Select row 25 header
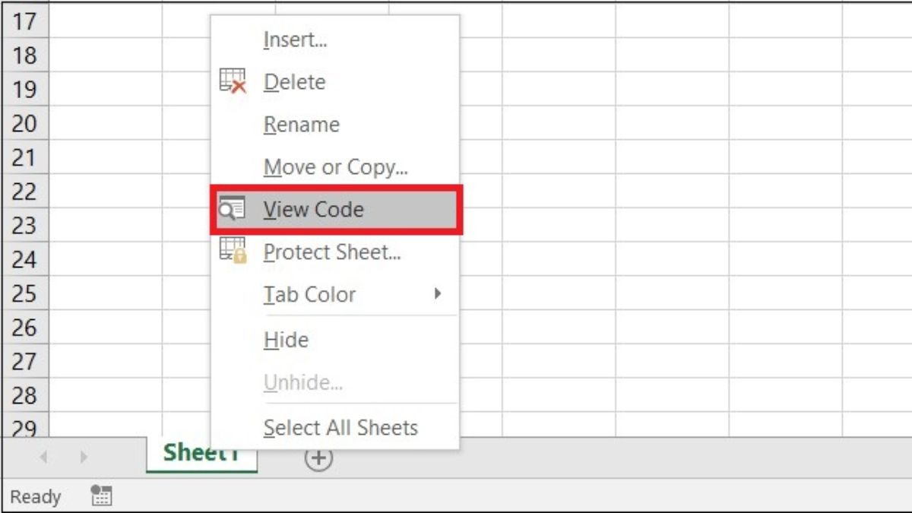 [x=24, y=293]
